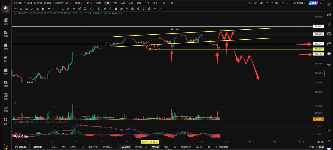
Task: Toggle the KDJ indicator
Action: coord(166,147)
